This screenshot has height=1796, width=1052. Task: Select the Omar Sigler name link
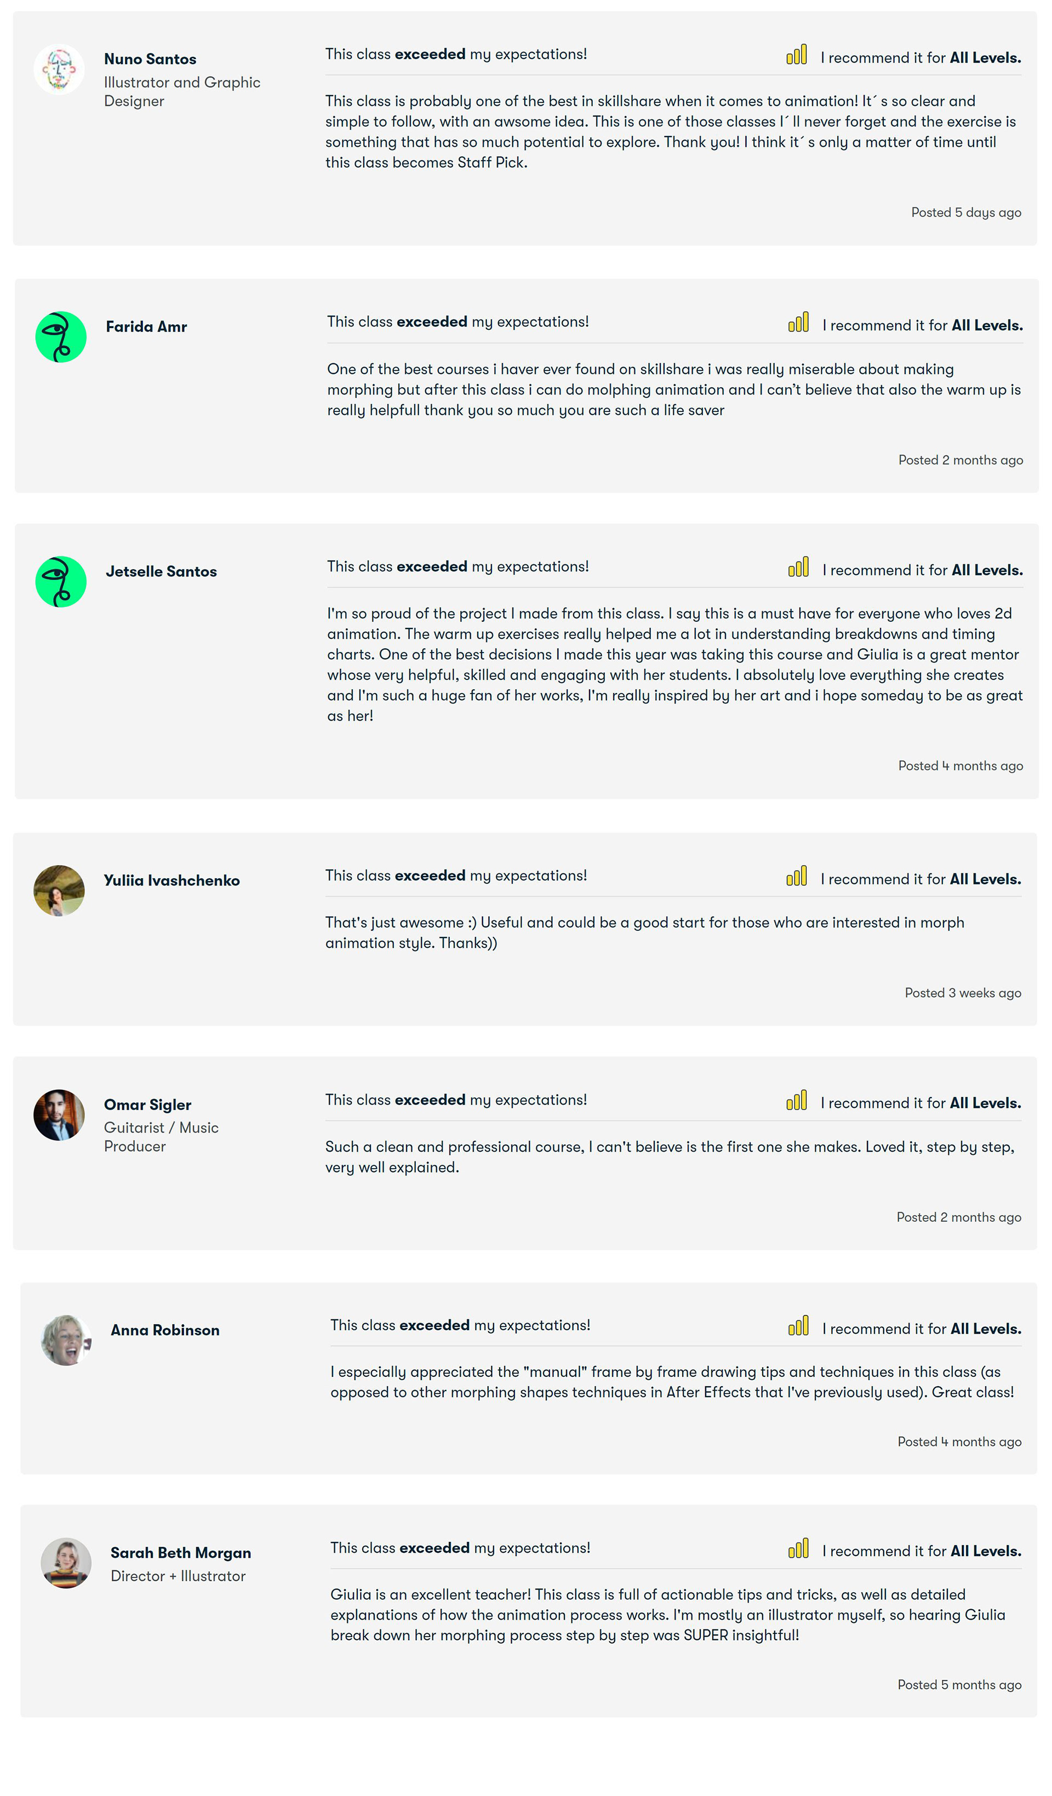pos(147,1105)
